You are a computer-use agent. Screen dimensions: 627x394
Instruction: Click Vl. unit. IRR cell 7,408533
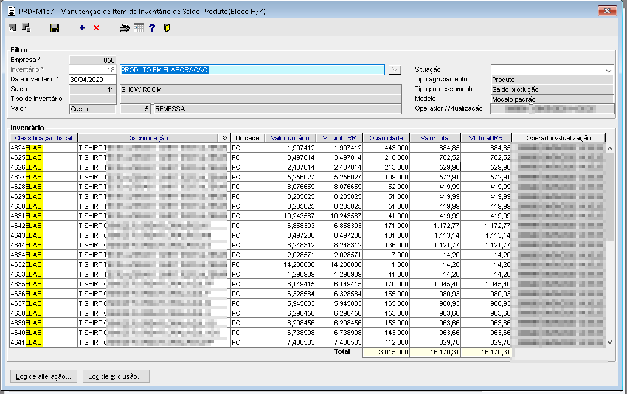[x=339, y=342]
